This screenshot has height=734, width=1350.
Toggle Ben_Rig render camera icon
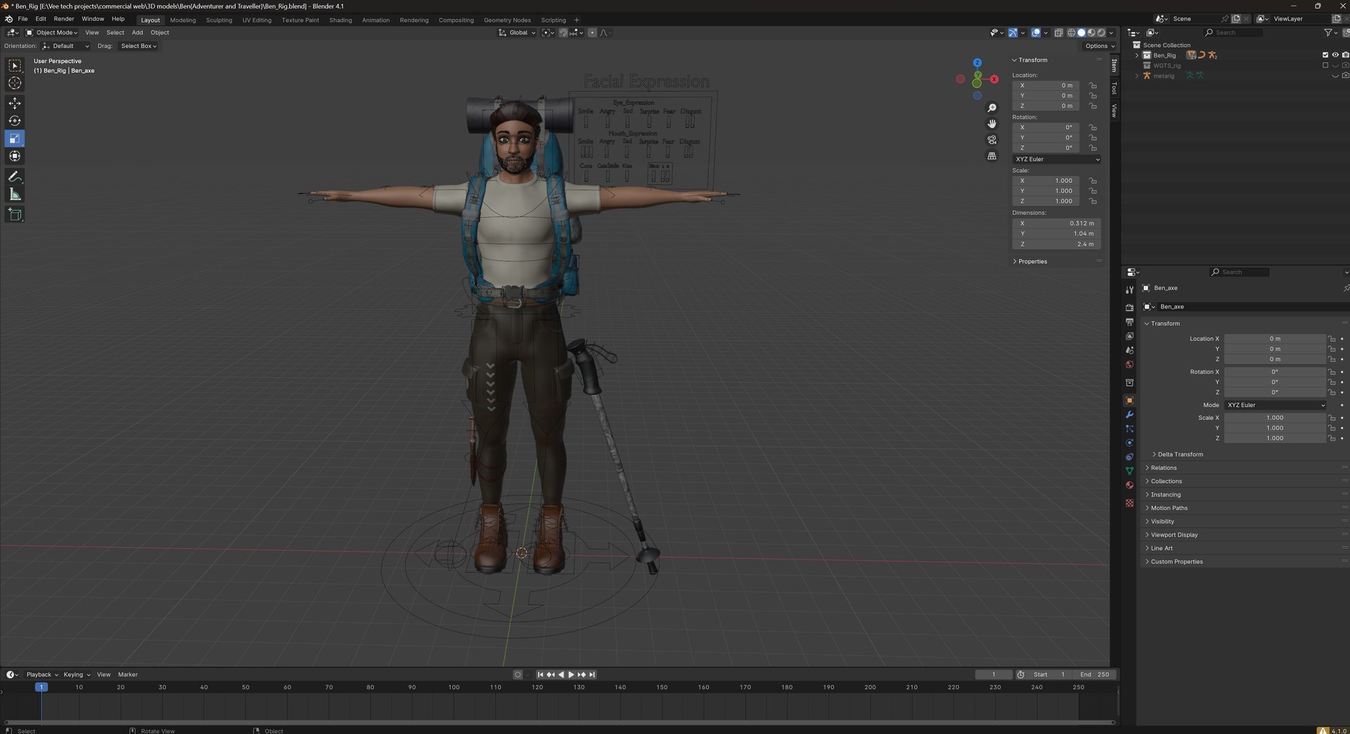pyautogui.click(x=1345, y=55)
